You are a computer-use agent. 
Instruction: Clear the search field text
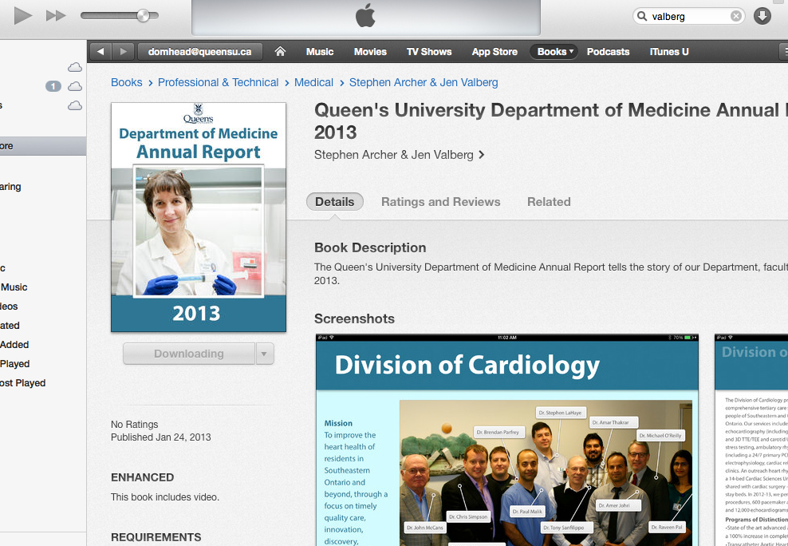[x=736, y=16]
